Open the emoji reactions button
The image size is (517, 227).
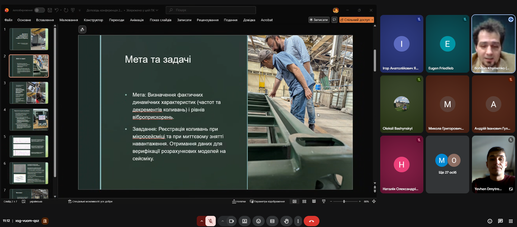click(258, 221)
